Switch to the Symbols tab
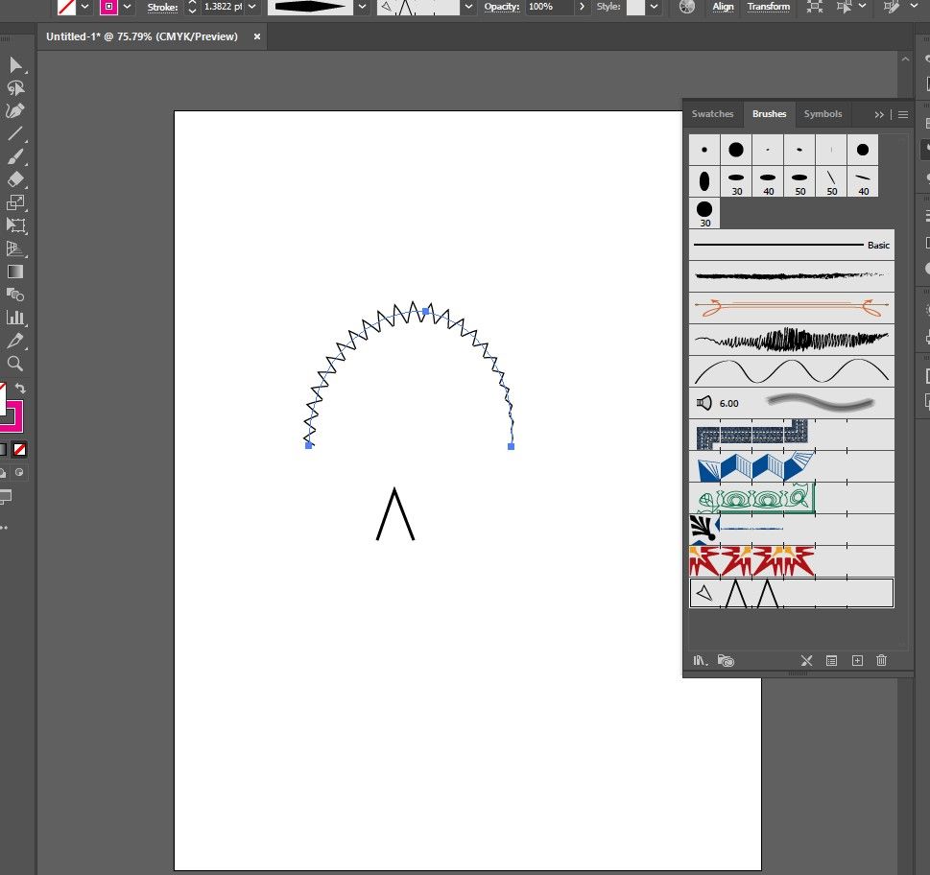The height and width of the screenshot is (875, 930). point(823,114)
